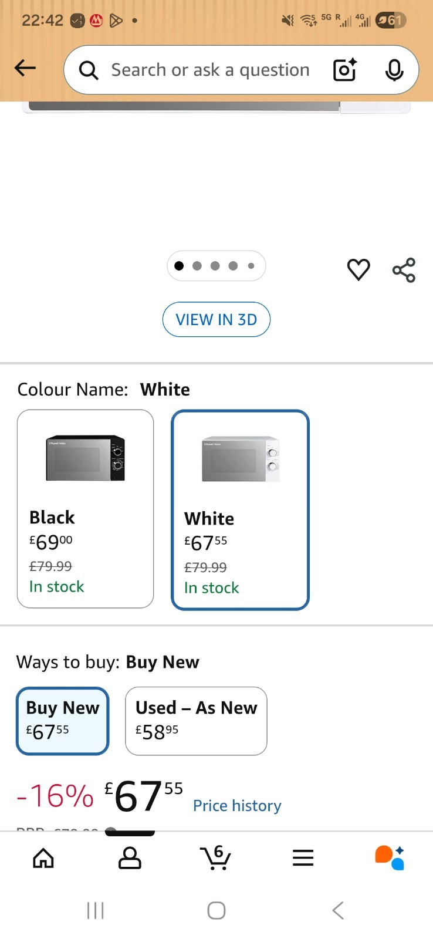Go to Amazon home tab
This screenshot has width=433, height=939.
coord(43,858)
